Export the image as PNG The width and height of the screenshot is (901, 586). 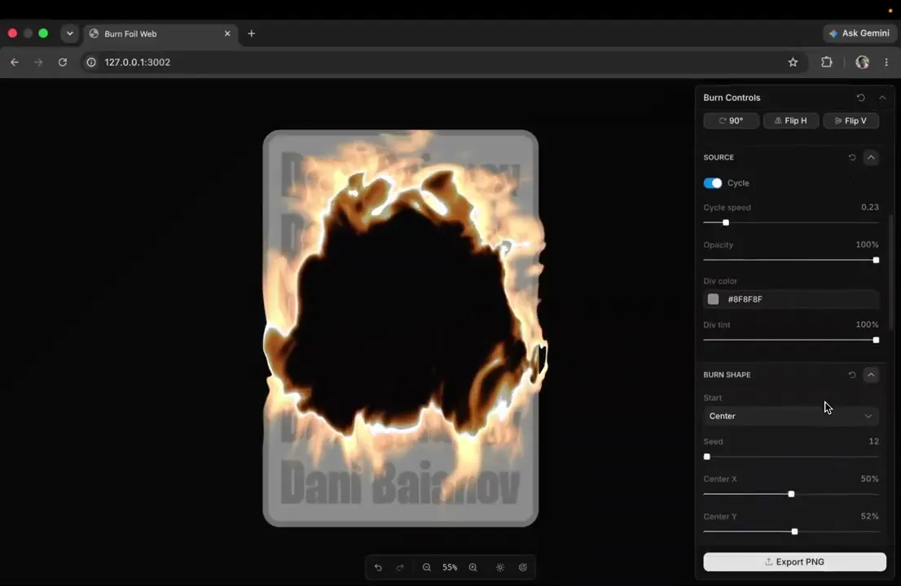(x=795, y=562)
